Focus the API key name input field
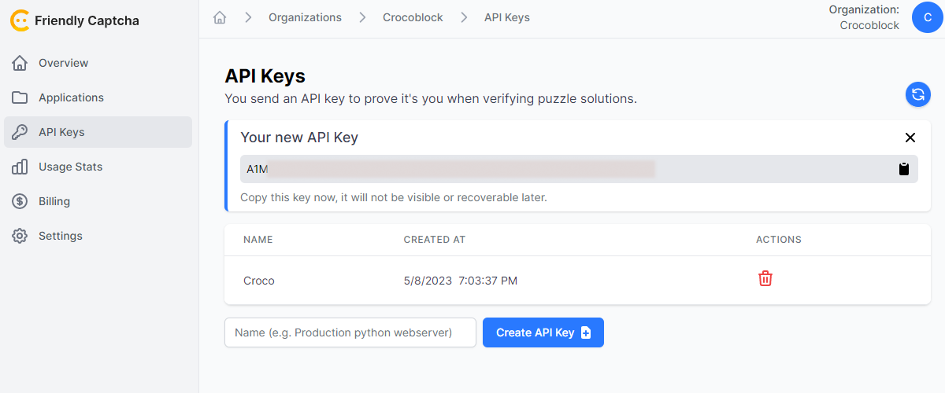 click(350, 332)
